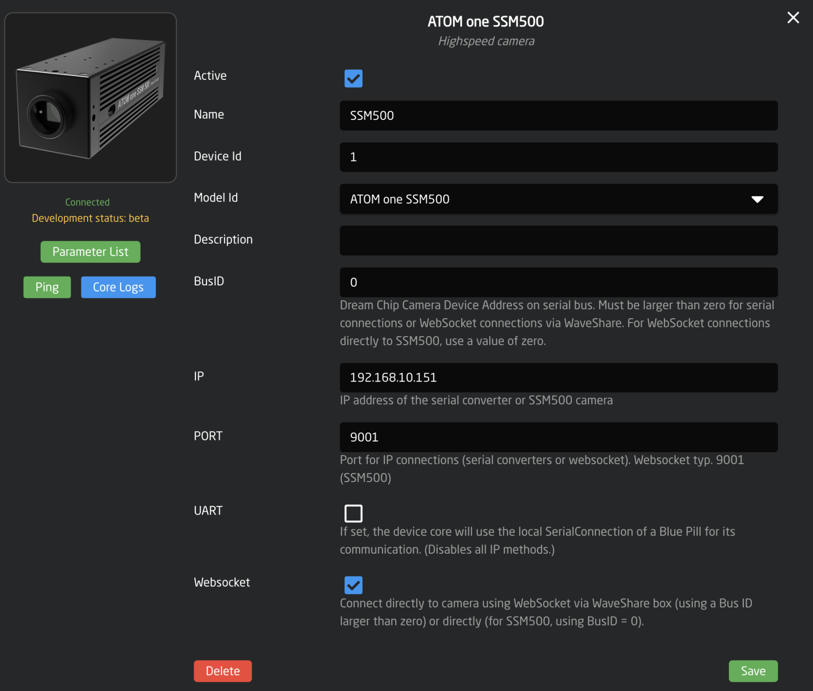Click the 'Active' label

(x=210, y=75)
